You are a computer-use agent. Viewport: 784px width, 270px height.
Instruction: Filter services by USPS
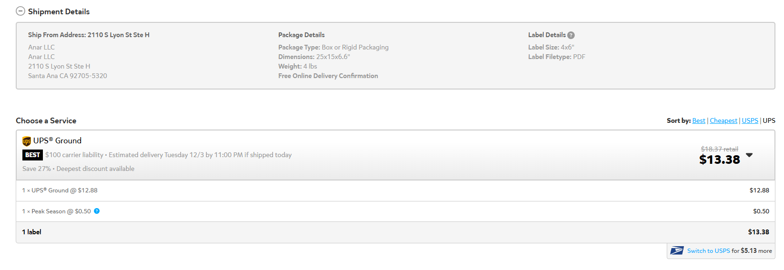pyautogui.click(x=750, y=120)
